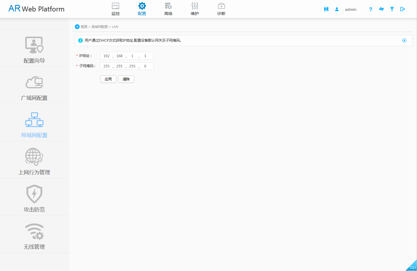Open 攻击防范 attack defense section
417x271 pixels.
tap(34, 197)
